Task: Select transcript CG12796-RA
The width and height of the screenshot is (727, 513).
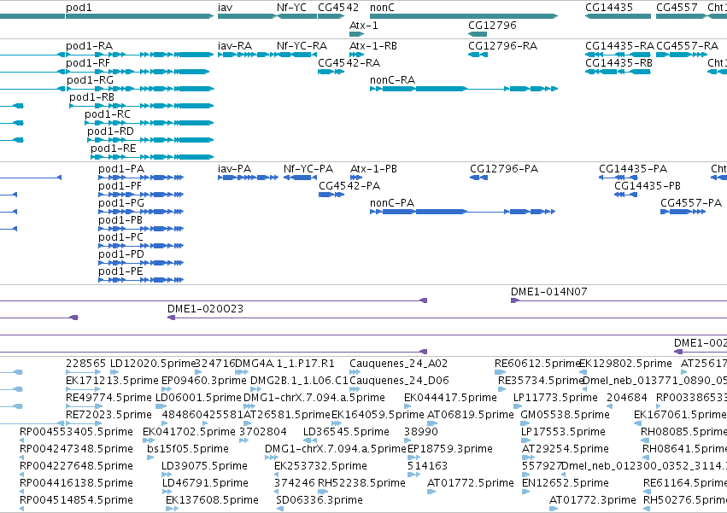Action: [x=502, y=46]
